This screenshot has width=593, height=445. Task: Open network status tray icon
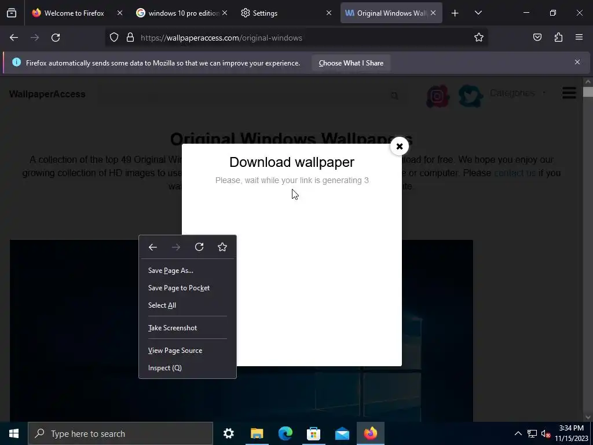532,433
